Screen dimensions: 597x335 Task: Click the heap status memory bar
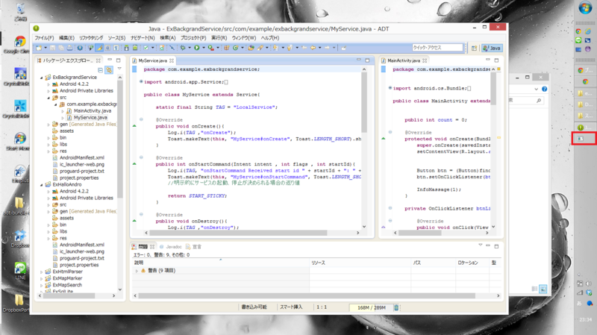(x=371, y=307)
